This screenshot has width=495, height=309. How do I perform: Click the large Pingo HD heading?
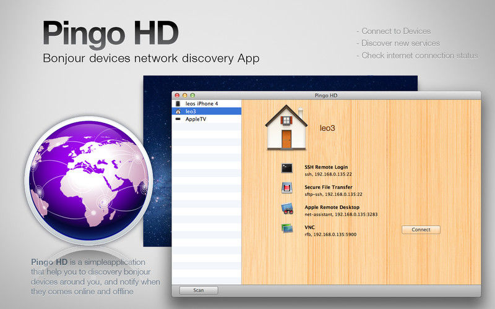(111, 34)
